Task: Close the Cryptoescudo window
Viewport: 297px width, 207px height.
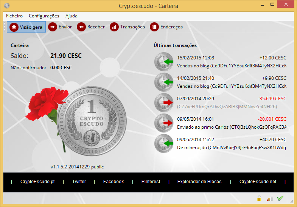Action: [286, 5]
